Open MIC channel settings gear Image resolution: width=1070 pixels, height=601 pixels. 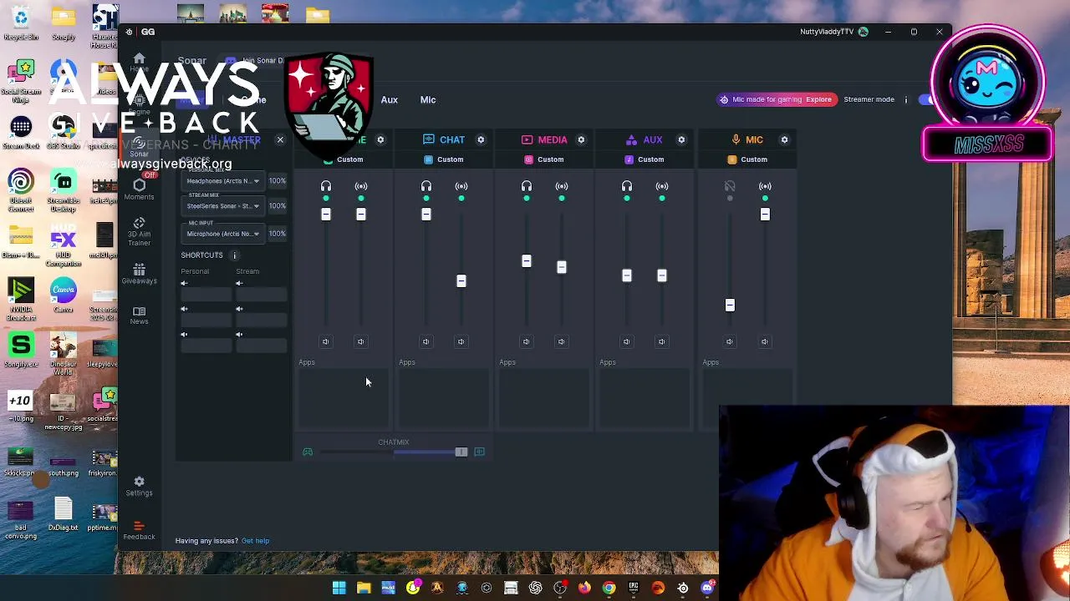click(x=784, y=139)
